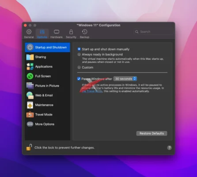
Task: Click the Options sliders icon
Action: (42, 32)
